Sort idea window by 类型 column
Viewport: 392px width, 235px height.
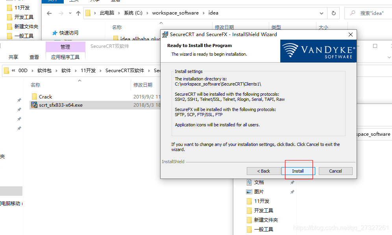[x=276, y=27]
